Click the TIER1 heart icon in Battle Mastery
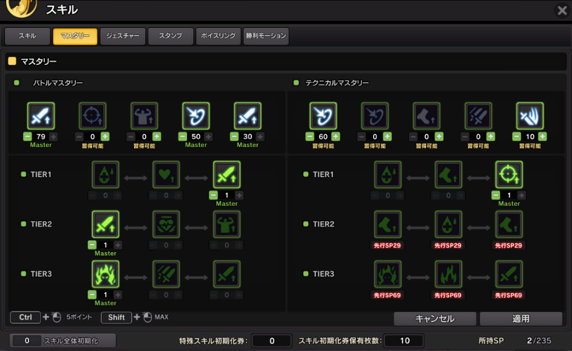This screenshot has width=572, height=351. tap(166, 174)
